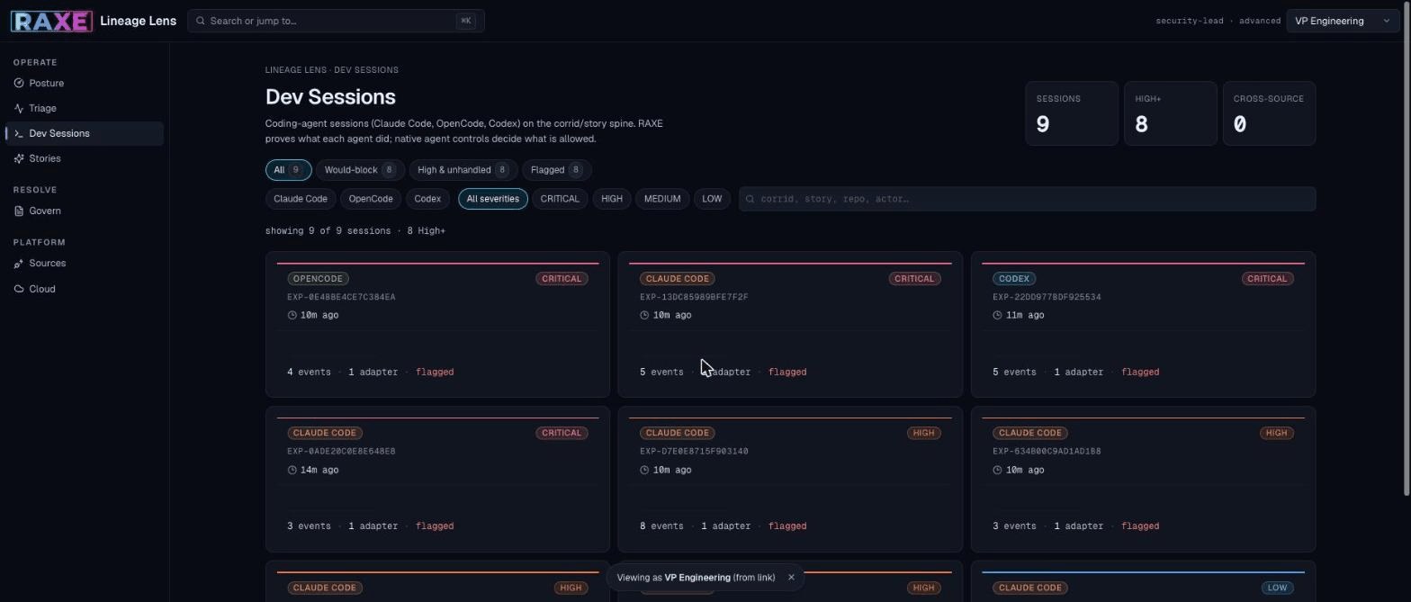The width and height of the screenshot is (1411, 602).
Task: Click clock icon on EXP-634B00C9AD1AD188 card
Action: coord(997,470)
